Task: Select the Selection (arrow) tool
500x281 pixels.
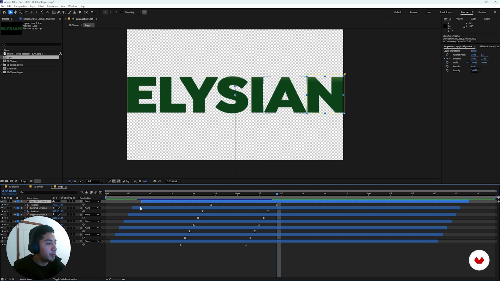Action: pos(10,12)
